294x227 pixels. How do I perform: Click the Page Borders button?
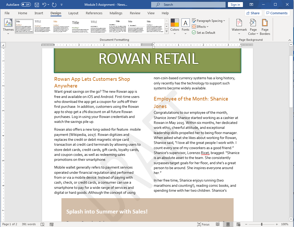tap(265, 27)
